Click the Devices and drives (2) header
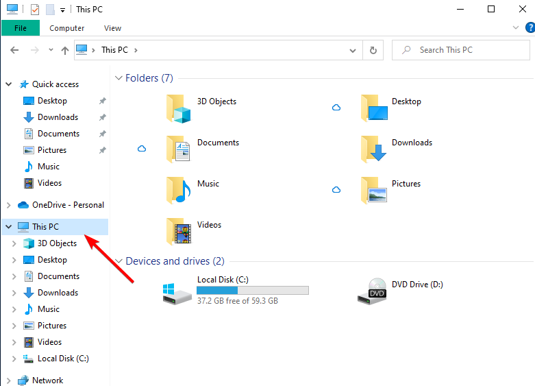Screen dimensions: 535x386 click(175, 261)
